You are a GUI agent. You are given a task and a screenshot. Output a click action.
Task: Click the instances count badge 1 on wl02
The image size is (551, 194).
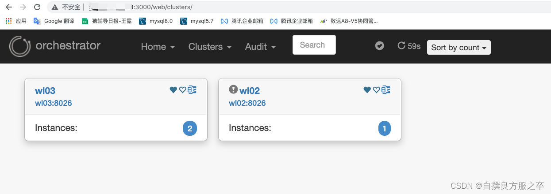tap(384, 128)
